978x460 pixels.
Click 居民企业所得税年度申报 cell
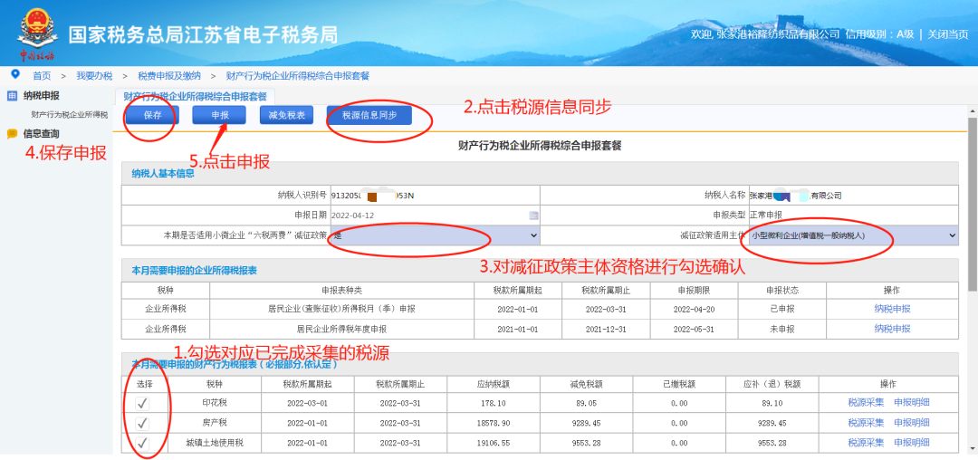(x=341, y=329)
